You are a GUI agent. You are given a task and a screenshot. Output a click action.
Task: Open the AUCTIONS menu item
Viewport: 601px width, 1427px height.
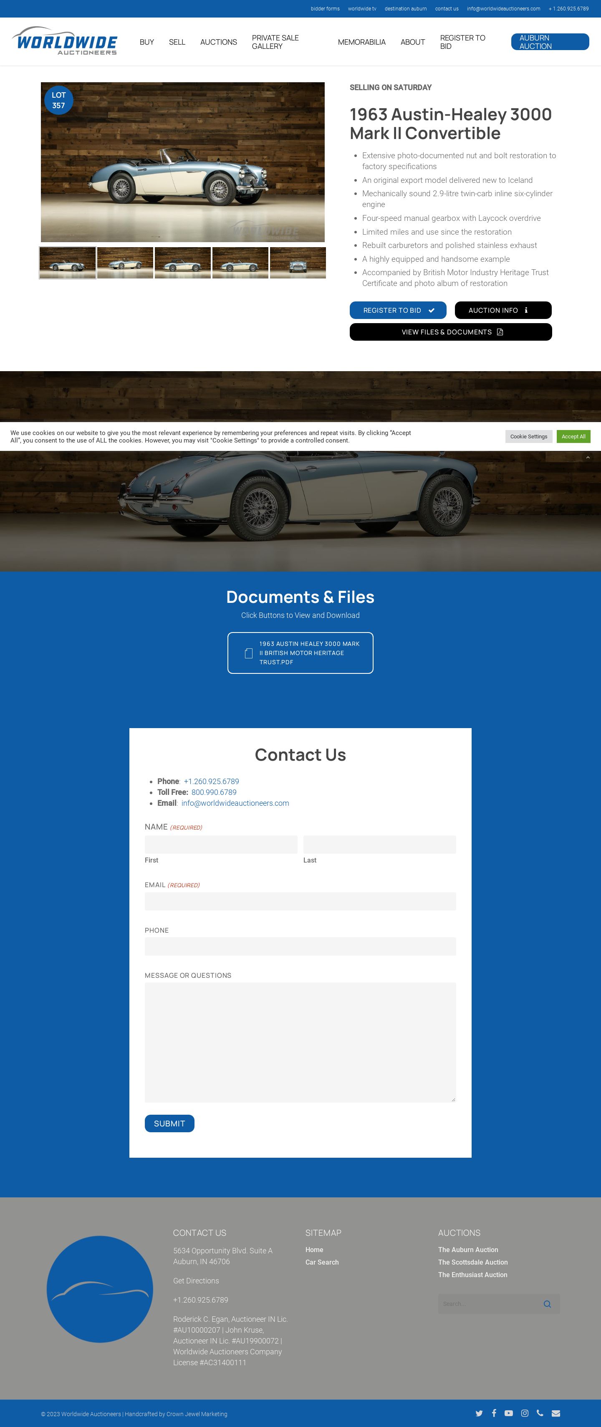tap(218, 42)
